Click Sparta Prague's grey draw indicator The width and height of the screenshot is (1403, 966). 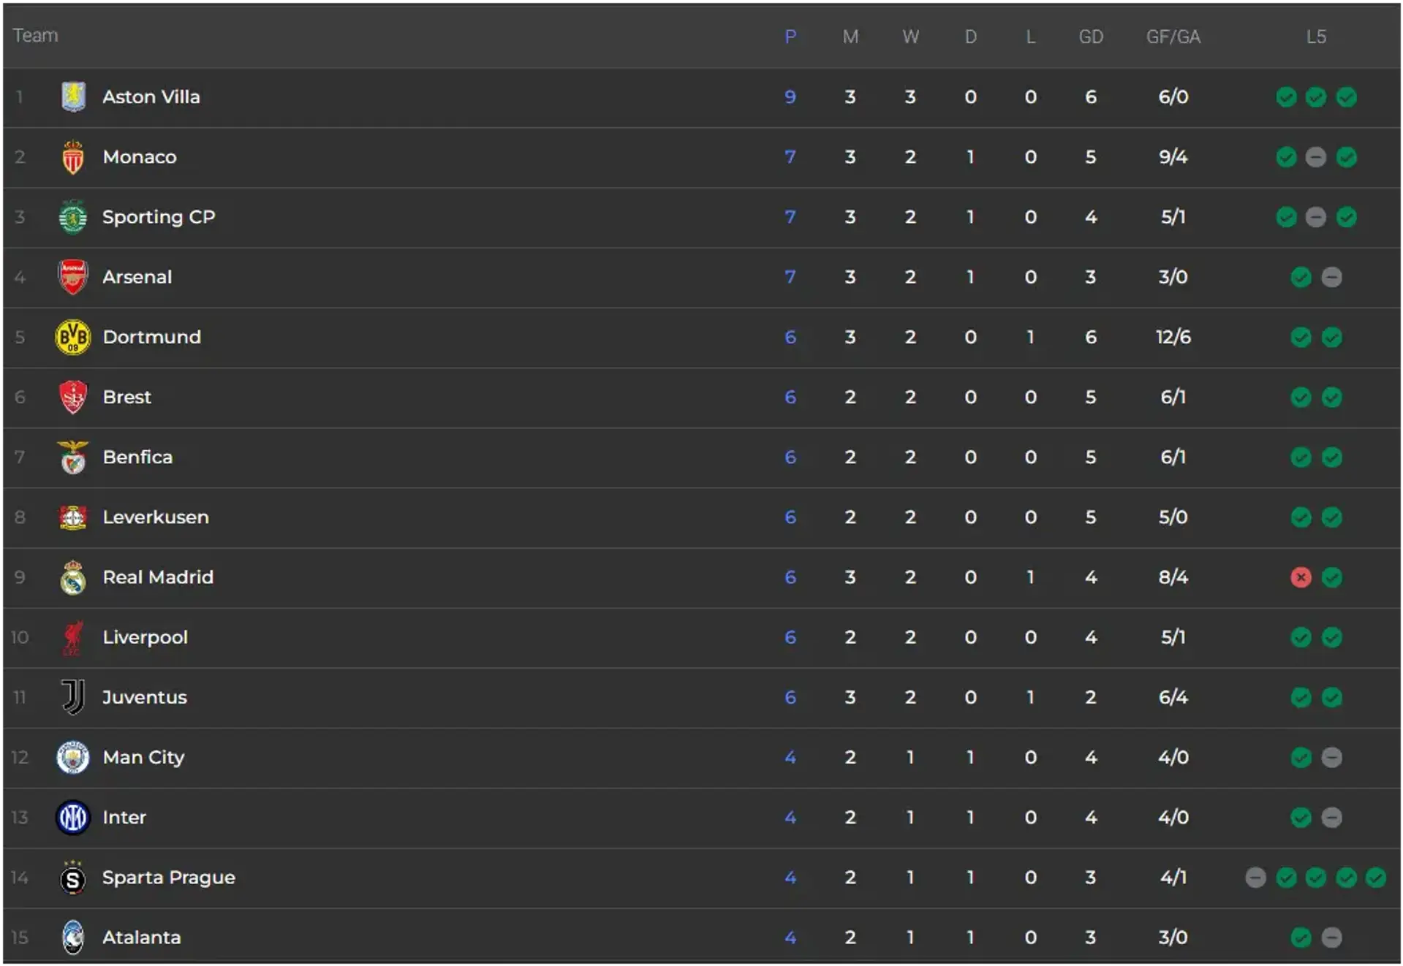(1255, 877)
